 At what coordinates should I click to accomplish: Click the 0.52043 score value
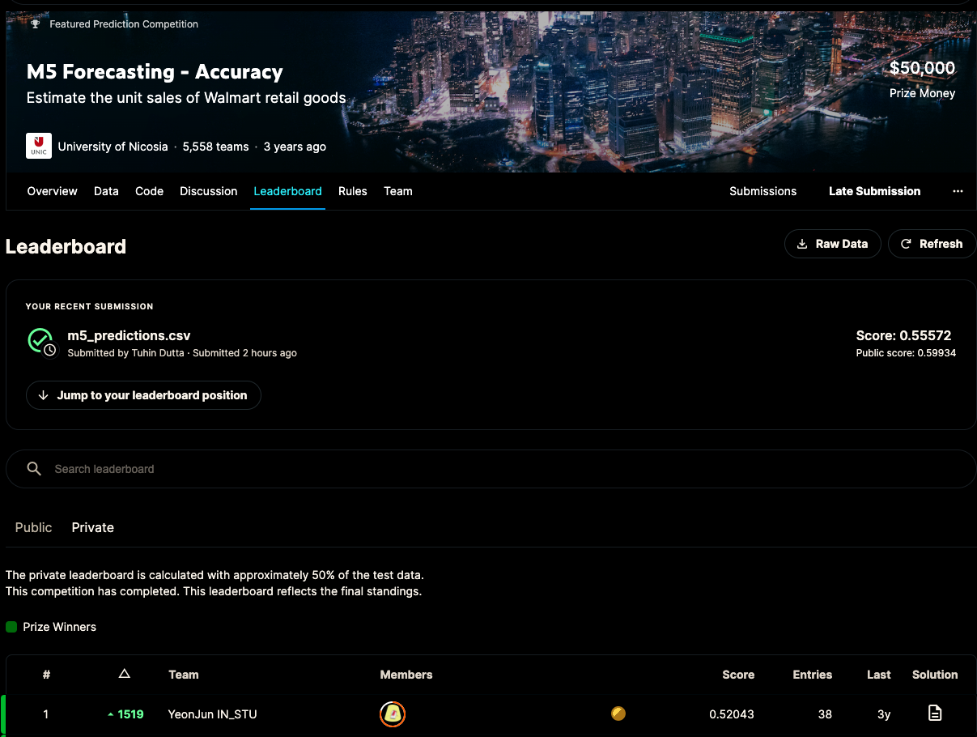pyautogui.click(x=732, y=714)
